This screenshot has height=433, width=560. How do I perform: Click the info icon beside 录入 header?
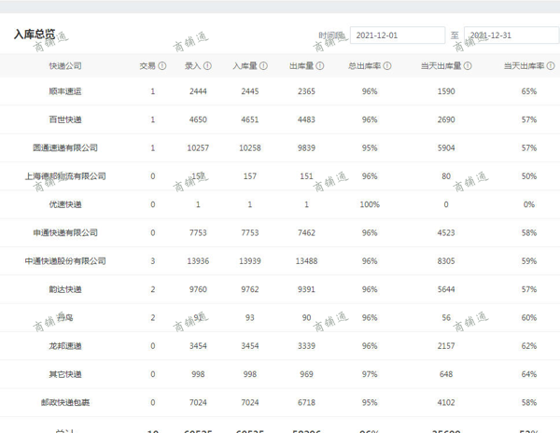coord(207,66)
